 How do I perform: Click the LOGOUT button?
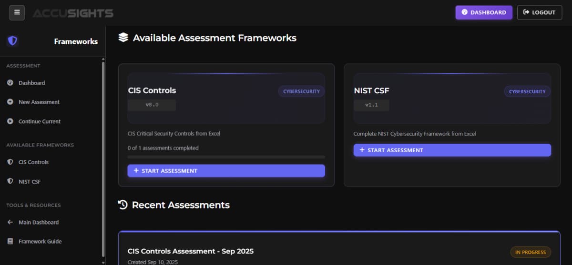540,12
